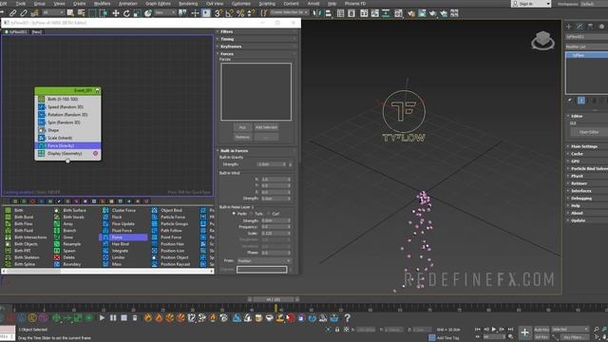The image size is (608, 342).
Task: Click the Pick button under Forces list
Action: tap(242, 127)
